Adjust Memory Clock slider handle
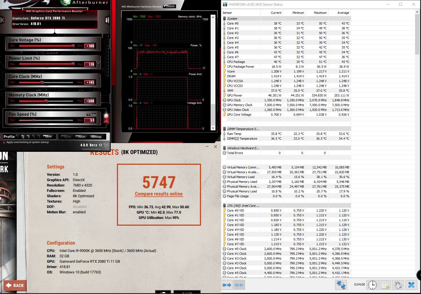This screenshot has width=421, height=294. coord(46,101)
